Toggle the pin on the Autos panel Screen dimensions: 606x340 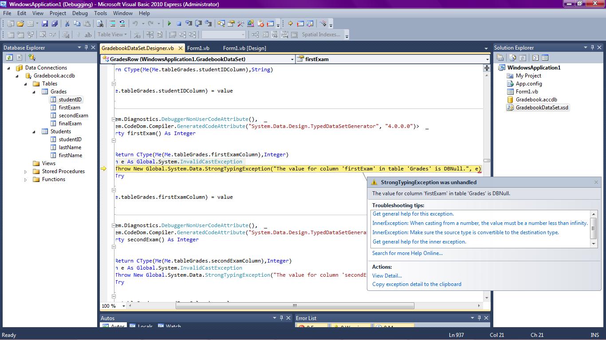point(281,318)
